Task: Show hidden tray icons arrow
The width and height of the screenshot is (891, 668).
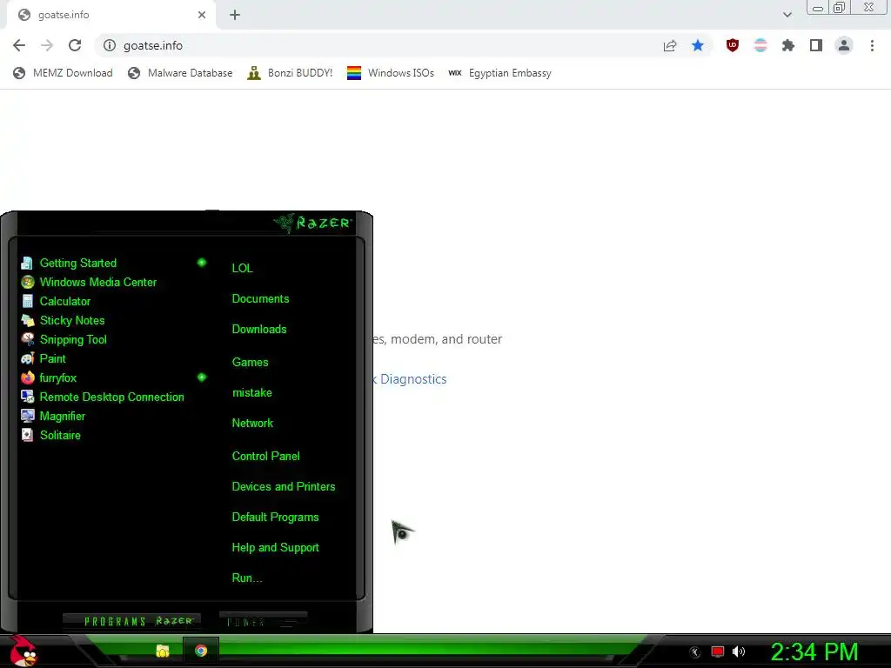Action: tap(694, 652)
